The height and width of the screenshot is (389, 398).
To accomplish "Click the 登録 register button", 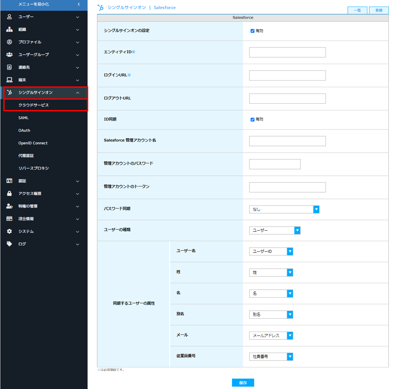I will point(379,10).
